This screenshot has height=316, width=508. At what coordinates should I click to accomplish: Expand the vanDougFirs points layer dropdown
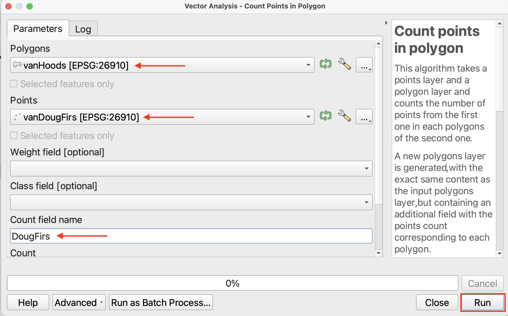click(308, 117)
